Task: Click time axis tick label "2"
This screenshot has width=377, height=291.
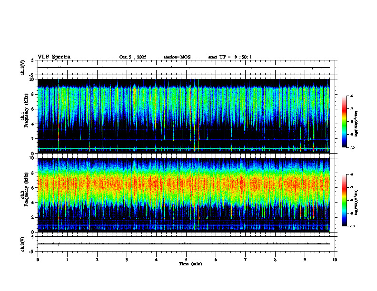Action: (97, 260)
